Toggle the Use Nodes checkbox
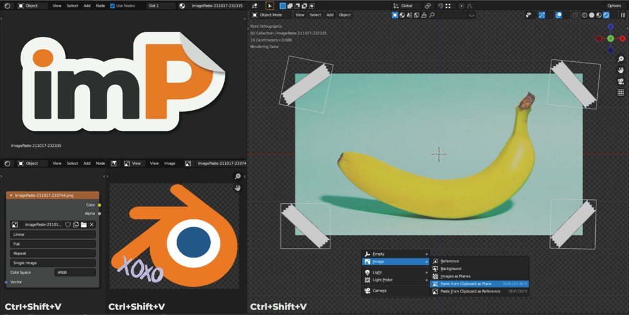 pos(112,6)
